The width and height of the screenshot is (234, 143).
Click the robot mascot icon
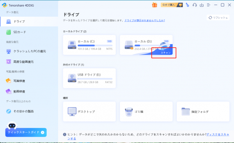[x=12, y=125]
